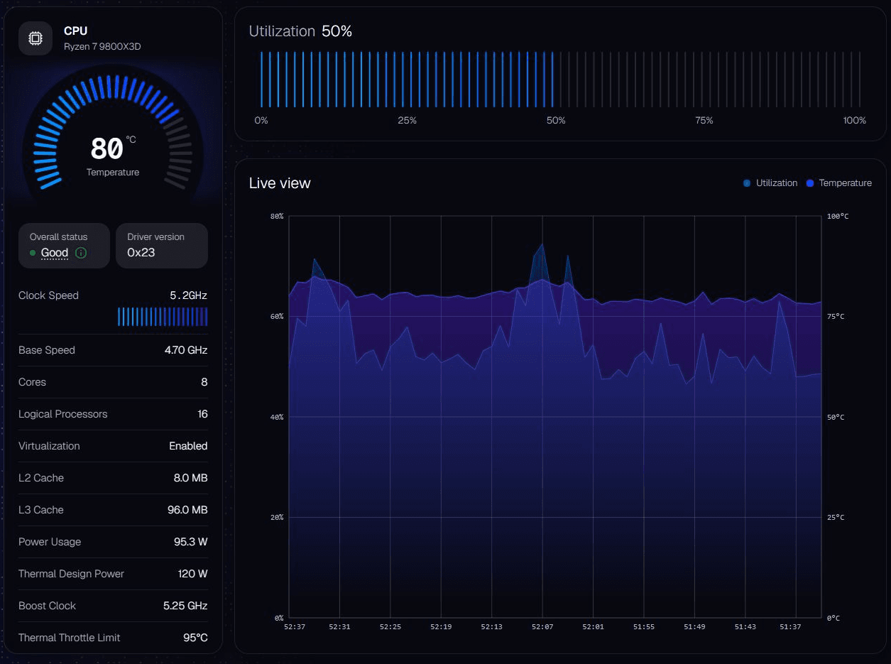Click the 25% utilization scale label
The image size is (891, 664).
pyautogui.click(x=407, y=121)
